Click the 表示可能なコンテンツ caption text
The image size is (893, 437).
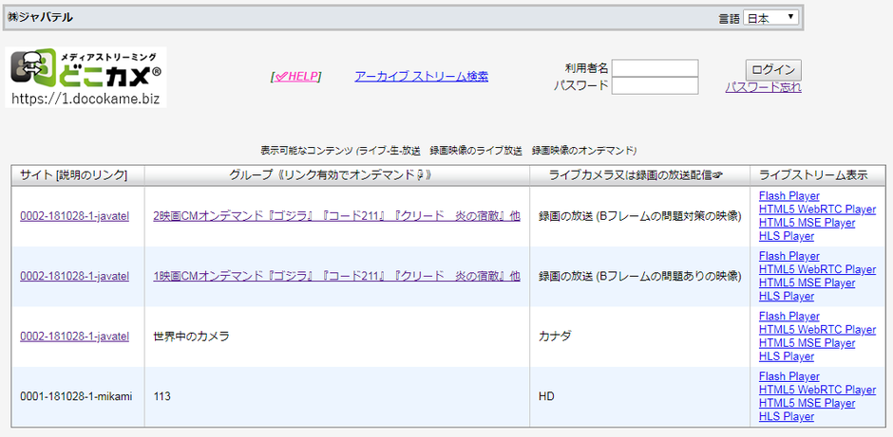coord(448,151)
